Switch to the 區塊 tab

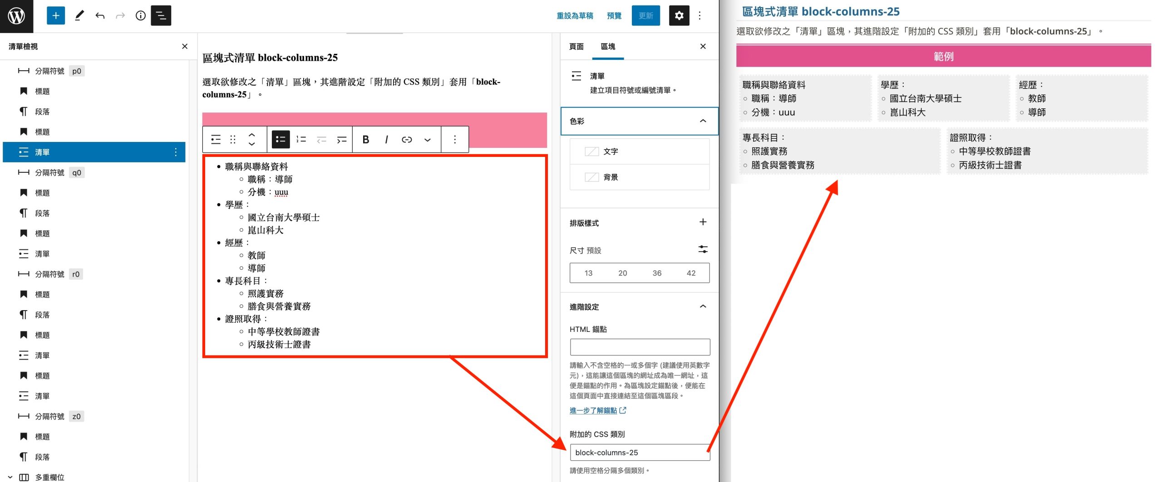pos(608,47)
